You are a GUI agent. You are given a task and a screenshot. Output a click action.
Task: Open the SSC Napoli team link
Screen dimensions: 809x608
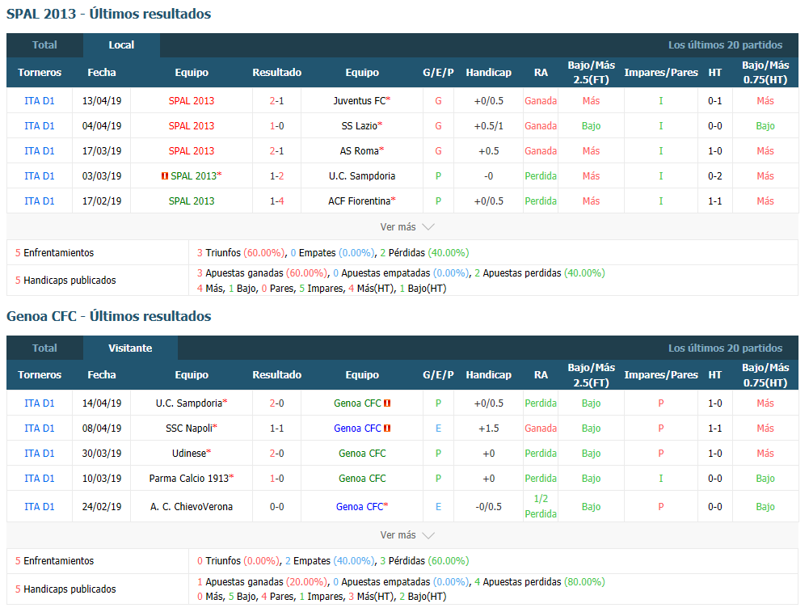pos(189,429)
